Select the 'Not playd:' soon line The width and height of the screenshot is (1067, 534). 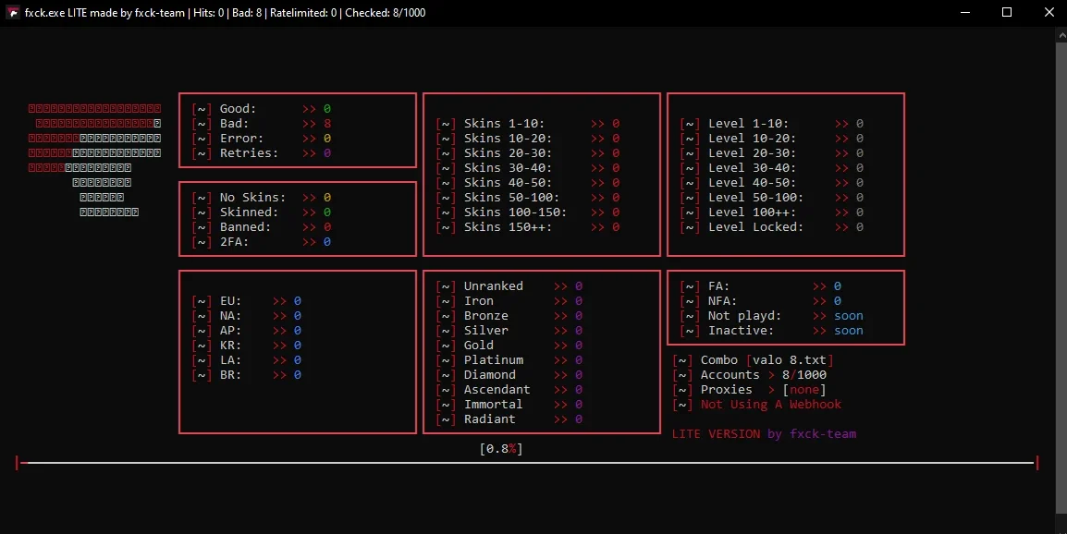[772, 316]
